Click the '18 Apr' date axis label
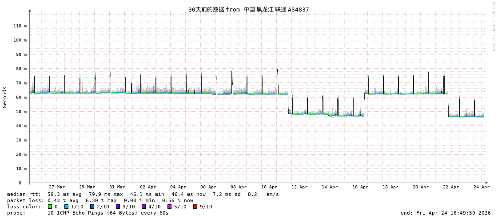Image resolution: width=498 pixels, height=219 pixels. coord(390,187)
